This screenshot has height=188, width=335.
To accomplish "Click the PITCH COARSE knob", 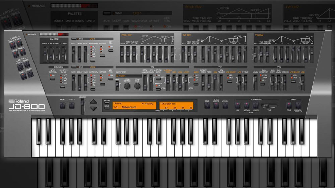I will (127, 86).
